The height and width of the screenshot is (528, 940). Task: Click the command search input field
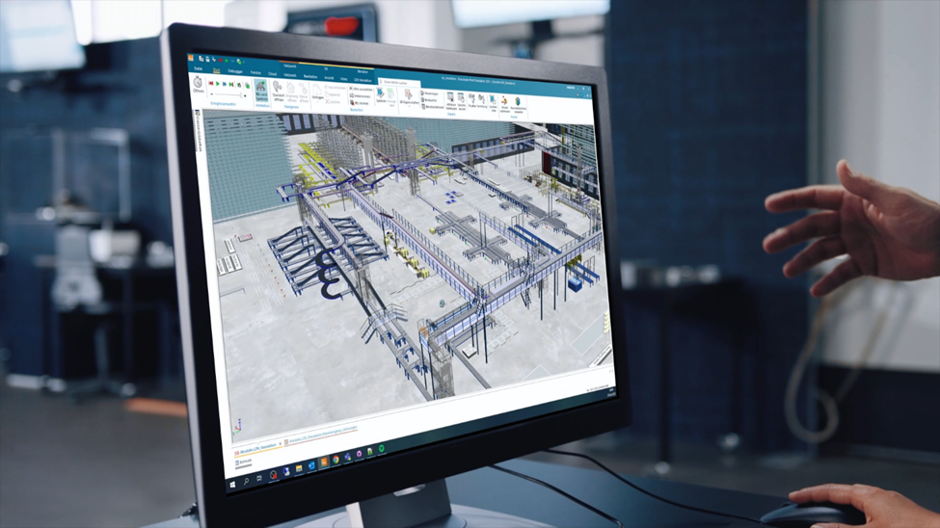[398, 84]
